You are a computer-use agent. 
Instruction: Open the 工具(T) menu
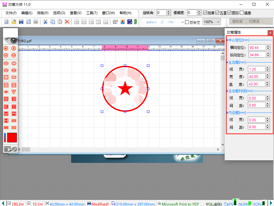92,13
